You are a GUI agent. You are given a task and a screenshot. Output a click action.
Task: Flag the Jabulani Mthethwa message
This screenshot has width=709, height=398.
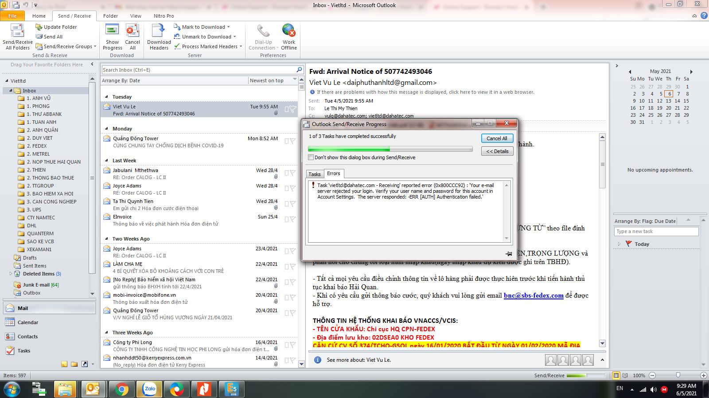click(x=292, y=172)
